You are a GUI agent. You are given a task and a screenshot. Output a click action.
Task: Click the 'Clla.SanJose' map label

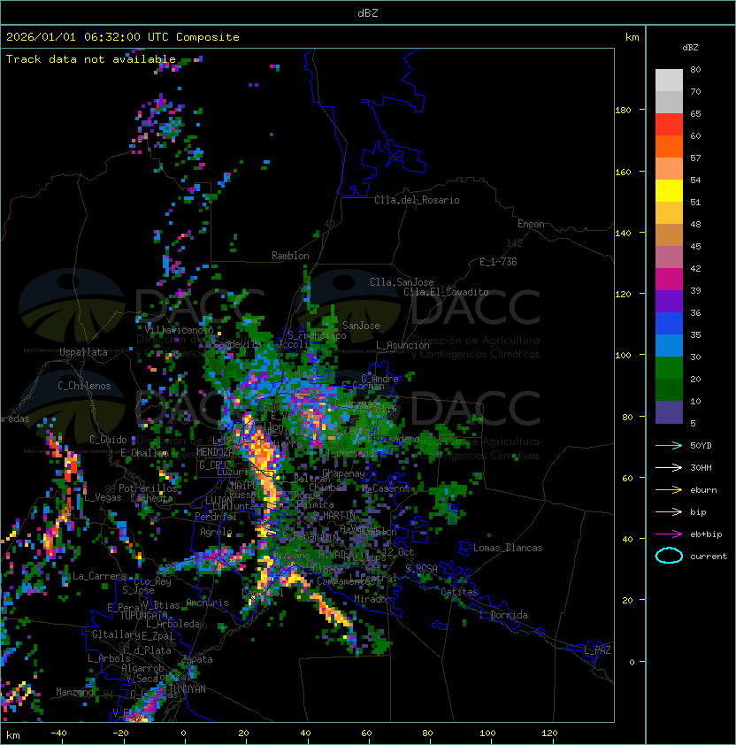[402, 282]
